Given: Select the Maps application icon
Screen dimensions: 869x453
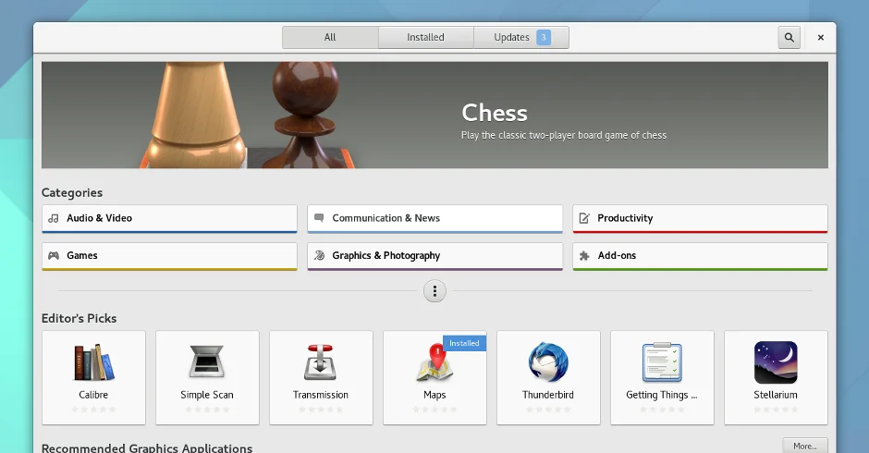Looking at the screenshot, I should [434, 363].
